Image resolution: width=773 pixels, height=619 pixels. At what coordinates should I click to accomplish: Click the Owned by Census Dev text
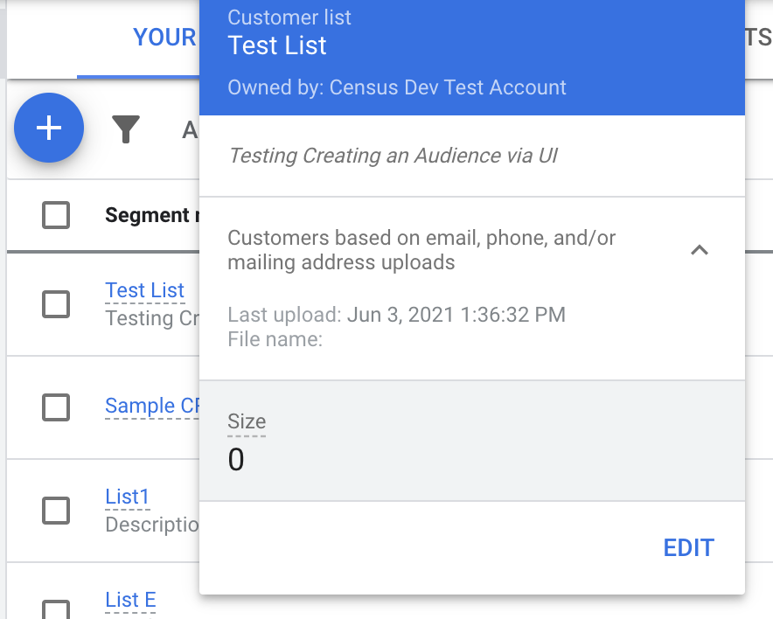click(397, 87)
